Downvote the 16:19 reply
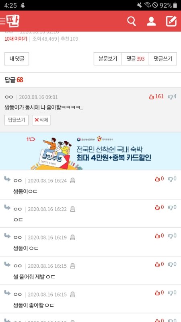181x322 pixels. 173,236
